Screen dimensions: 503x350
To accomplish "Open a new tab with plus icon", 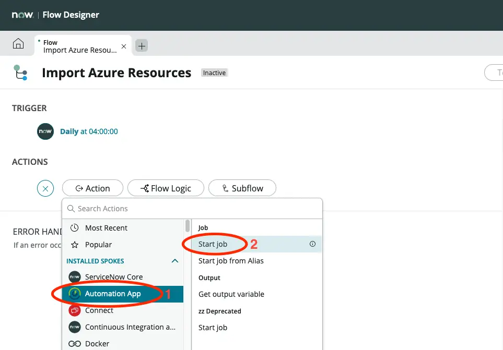I will click(x=142, y=46).
